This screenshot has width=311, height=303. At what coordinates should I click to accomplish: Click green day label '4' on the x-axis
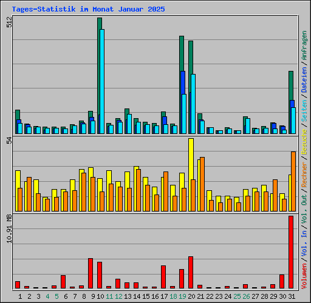(47, 296)
